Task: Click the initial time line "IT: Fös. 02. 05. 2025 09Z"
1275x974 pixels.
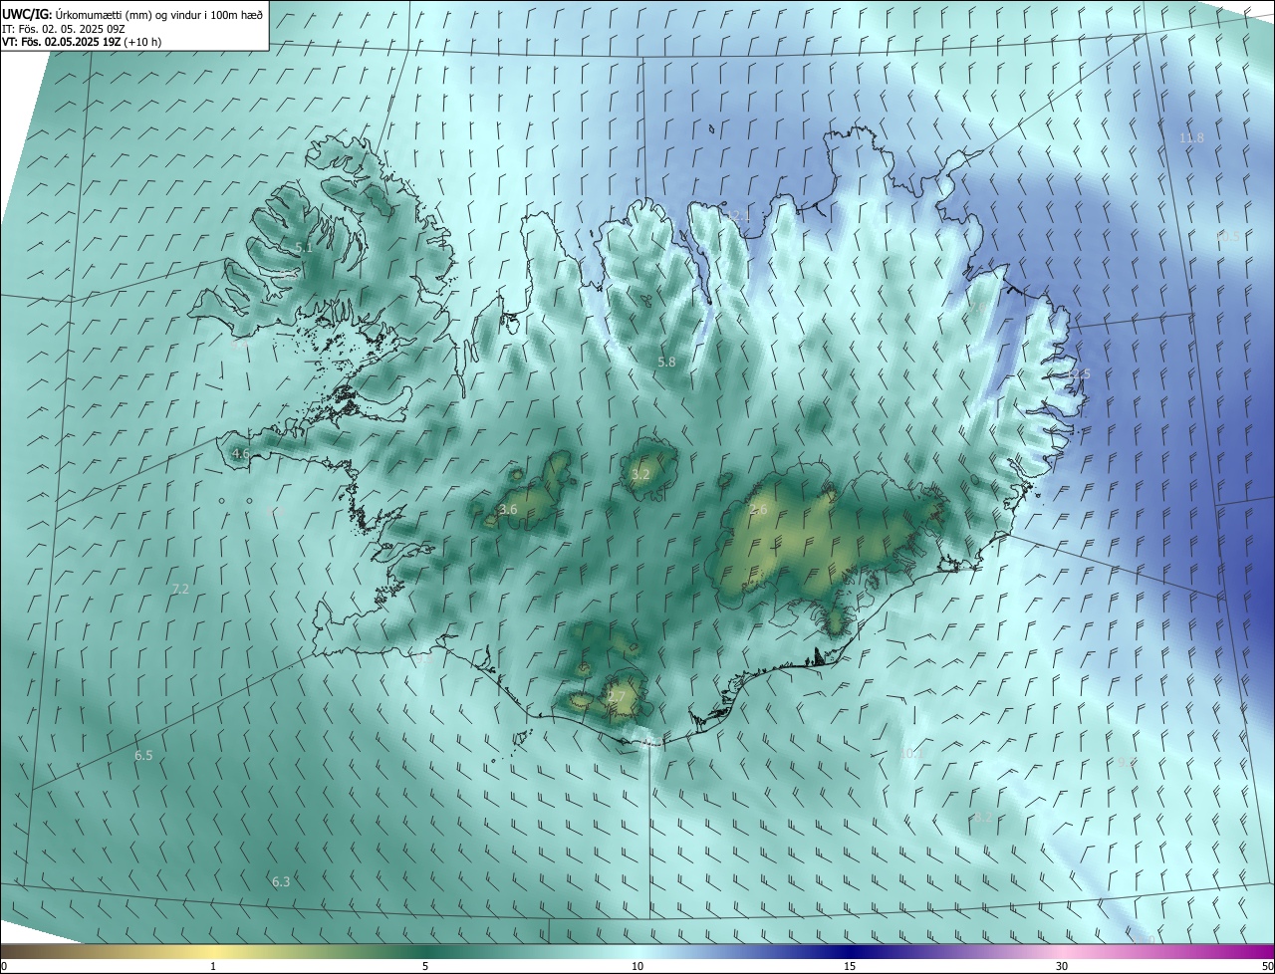Action: point(64,29)
